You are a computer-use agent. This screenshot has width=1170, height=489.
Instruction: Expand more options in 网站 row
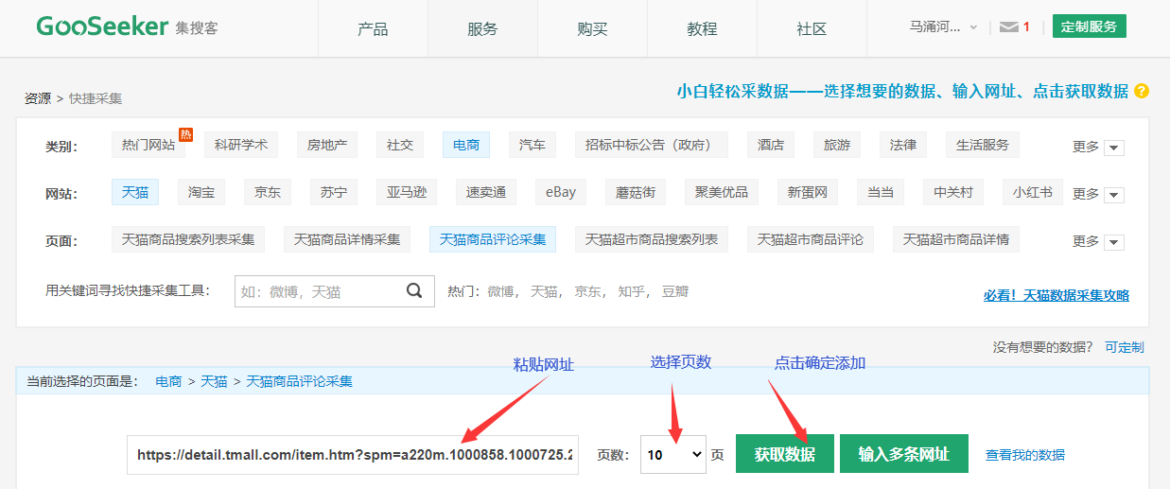tap(1098, 194)
